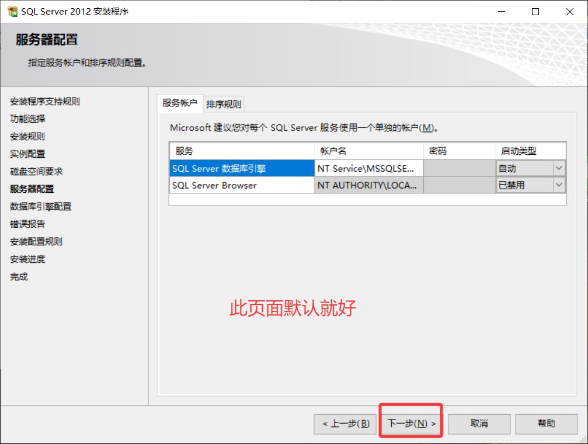The image size is (588, 444).
Task: Click the Microsoft 建议 account recommendation text
Action: 304,127
